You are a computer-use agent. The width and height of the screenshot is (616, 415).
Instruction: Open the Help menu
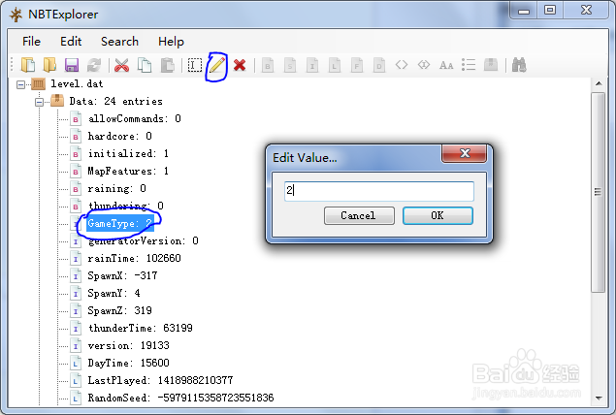(171, 42)
